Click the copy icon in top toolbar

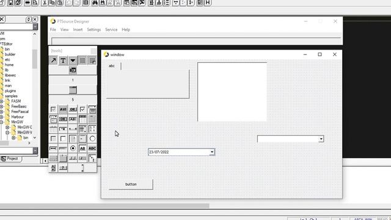(52, 2)
